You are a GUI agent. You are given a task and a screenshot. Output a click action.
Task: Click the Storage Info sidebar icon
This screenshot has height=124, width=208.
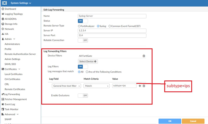point(3,24)
